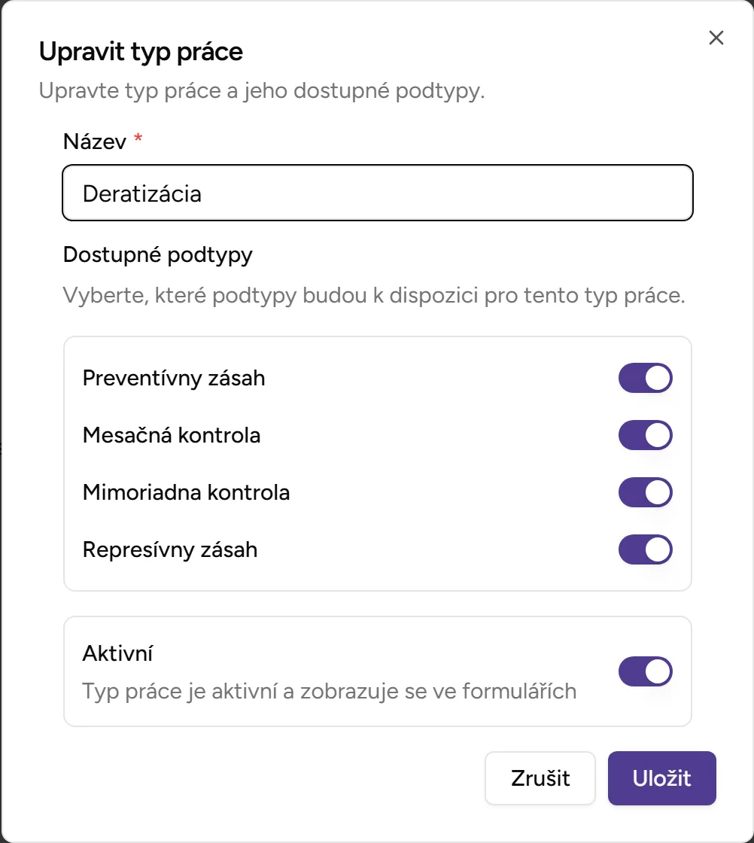Viewport: 754px width, 843px height.
Task: Click the Uložit save button
Action: [x=661, y=778]
